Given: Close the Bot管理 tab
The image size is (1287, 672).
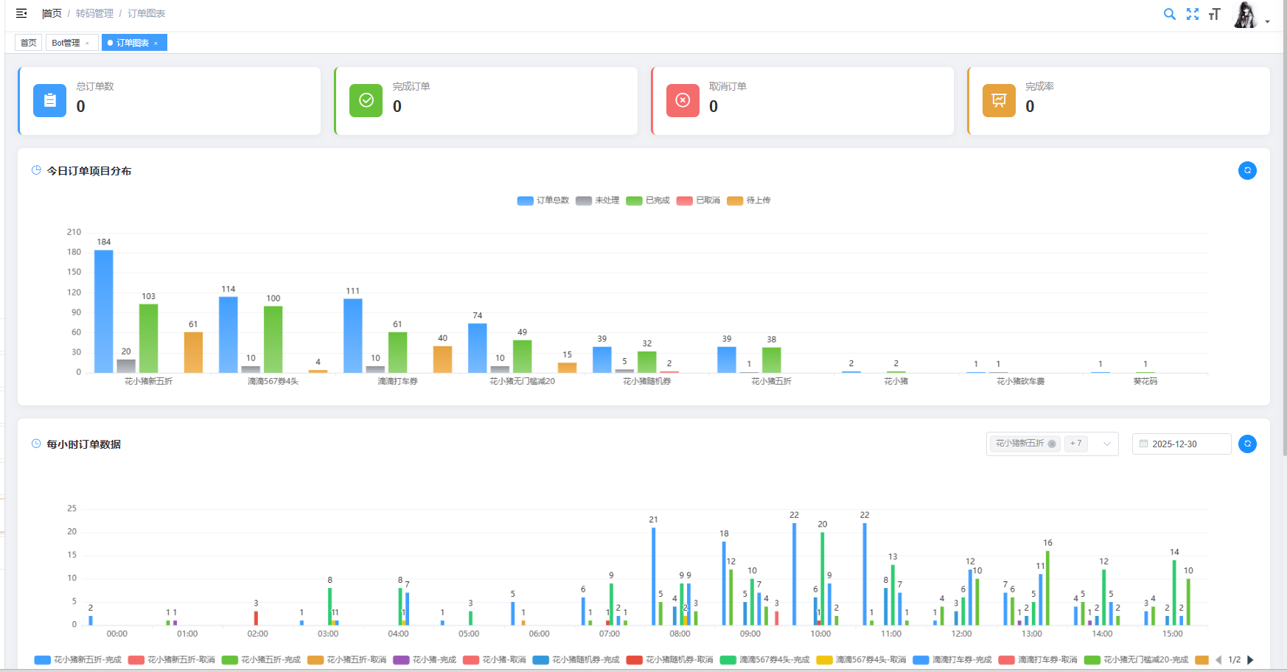Looking at the screenshot, I should point(87,43).
